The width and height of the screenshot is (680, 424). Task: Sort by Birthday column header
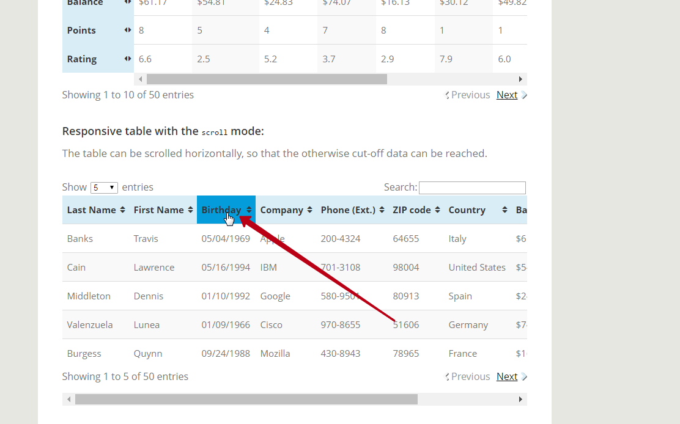221,210
